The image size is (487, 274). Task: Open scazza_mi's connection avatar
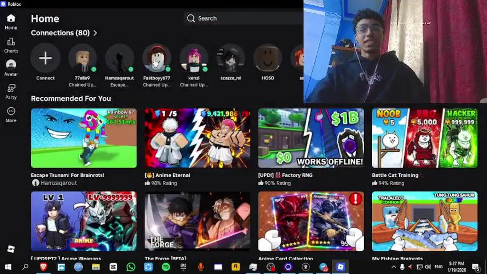pos(231,58)
